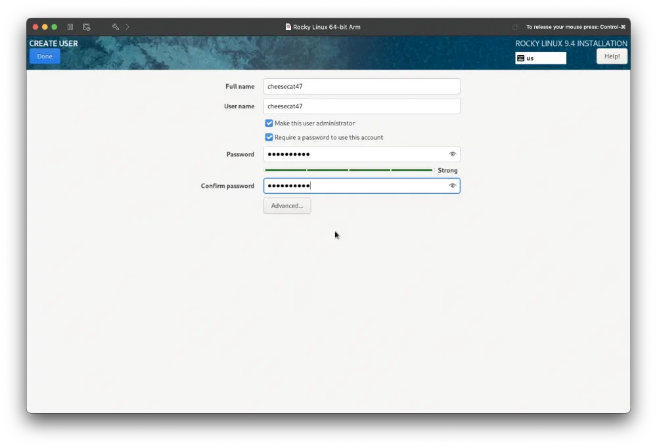Expand the chevron arrow in the toolbar
Viewport: 657px width, 448px height.
click(x=126, y=27)
